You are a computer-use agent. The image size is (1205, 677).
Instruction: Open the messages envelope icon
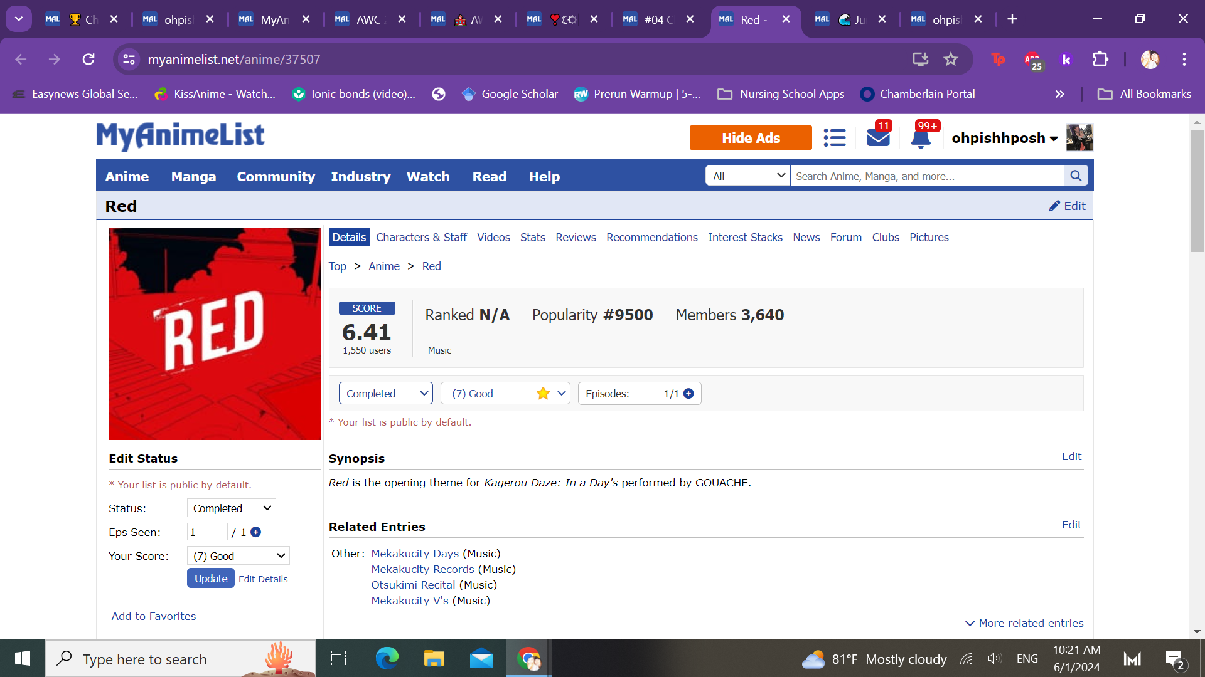point(878,138)
